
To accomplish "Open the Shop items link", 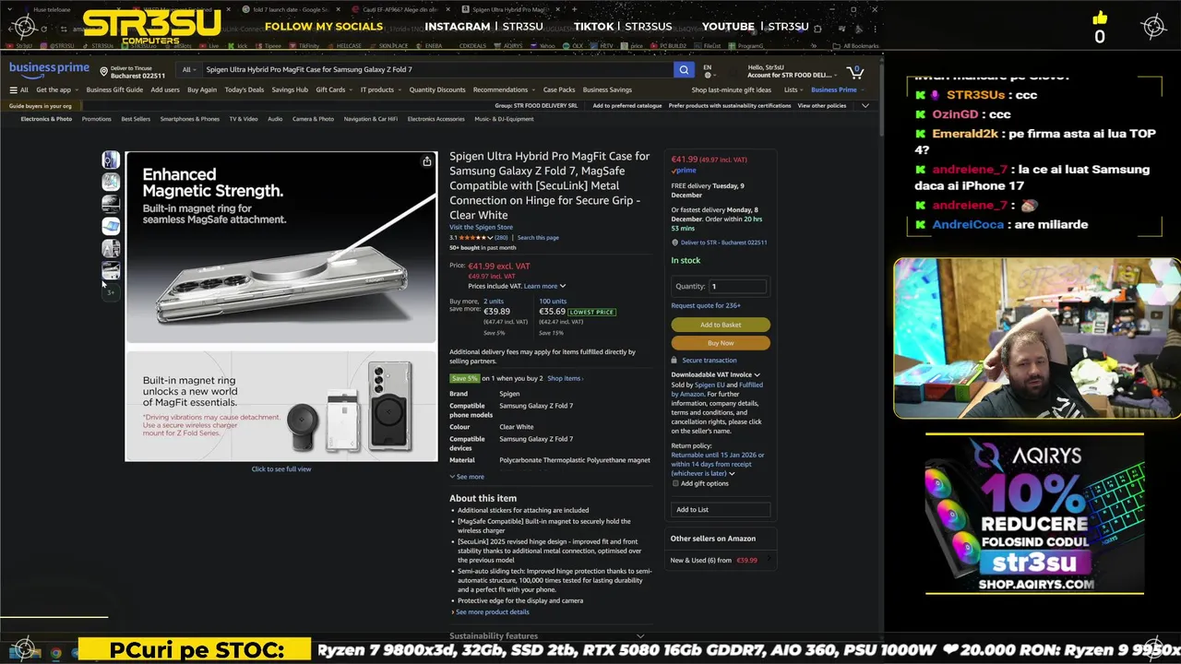I will coord(565,378).
